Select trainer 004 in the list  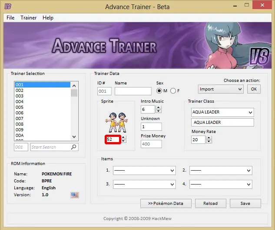tap(43, 101)
